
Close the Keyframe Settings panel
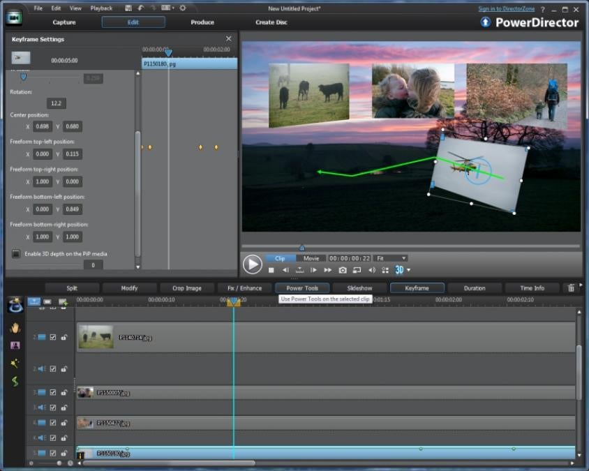(228, 38)
